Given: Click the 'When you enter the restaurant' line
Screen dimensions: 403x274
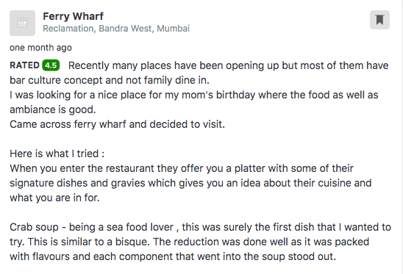Looking at the screenshot, I should point(182,168).
